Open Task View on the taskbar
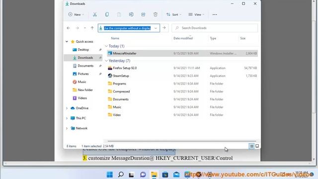The image size is (318, 179). point(131,175)
